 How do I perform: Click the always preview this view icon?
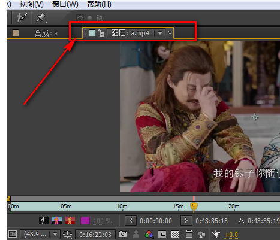13,234
